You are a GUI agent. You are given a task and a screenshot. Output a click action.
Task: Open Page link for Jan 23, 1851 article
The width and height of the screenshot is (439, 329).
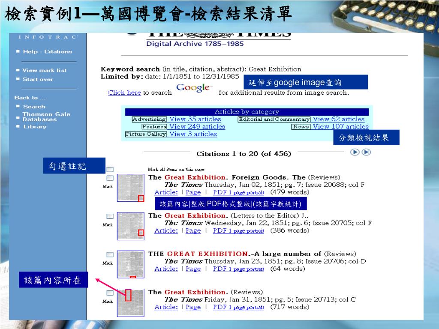(193, 269)
